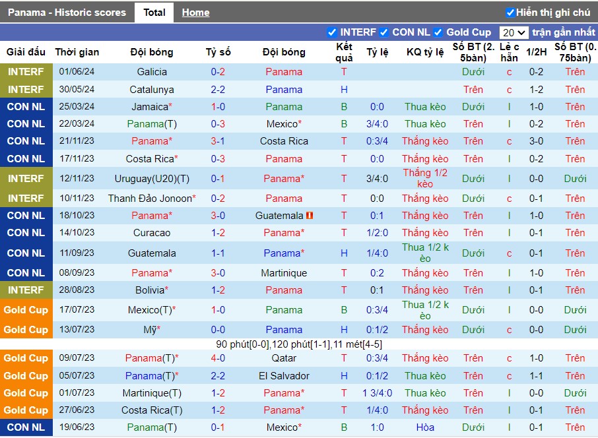Image resolution: width=598 pixels, height=438 pixels.
Task: Click the CON NL label on 25/03/24 row
Action: point(26,107)
